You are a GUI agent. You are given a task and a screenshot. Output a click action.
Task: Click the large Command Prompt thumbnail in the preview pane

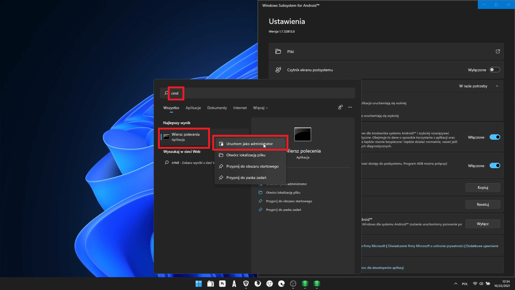[x=302, y=134]
